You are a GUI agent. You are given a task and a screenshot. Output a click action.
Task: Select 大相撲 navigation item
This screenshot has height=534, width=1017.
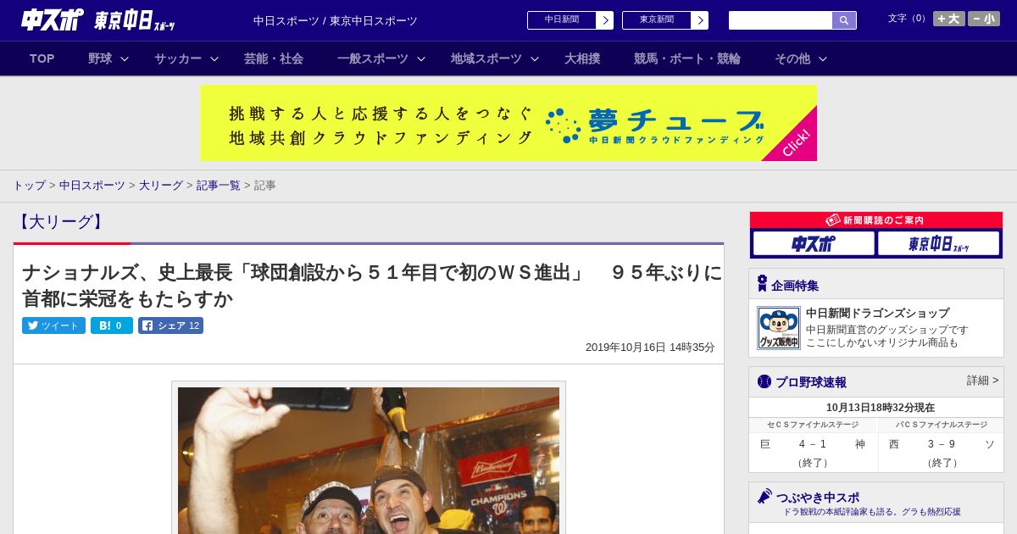click(582, 58)
